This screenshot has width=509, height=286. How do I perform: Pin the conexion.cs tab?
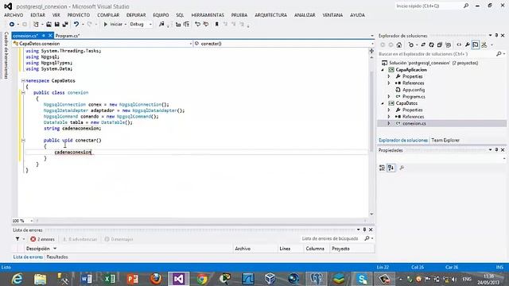point(44,36)
